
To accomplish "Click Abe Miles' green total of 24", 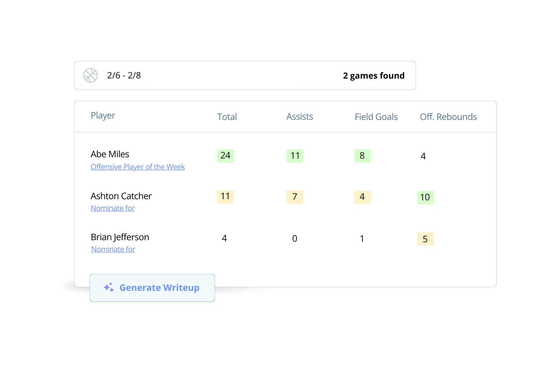I will [x=225, y=156].
